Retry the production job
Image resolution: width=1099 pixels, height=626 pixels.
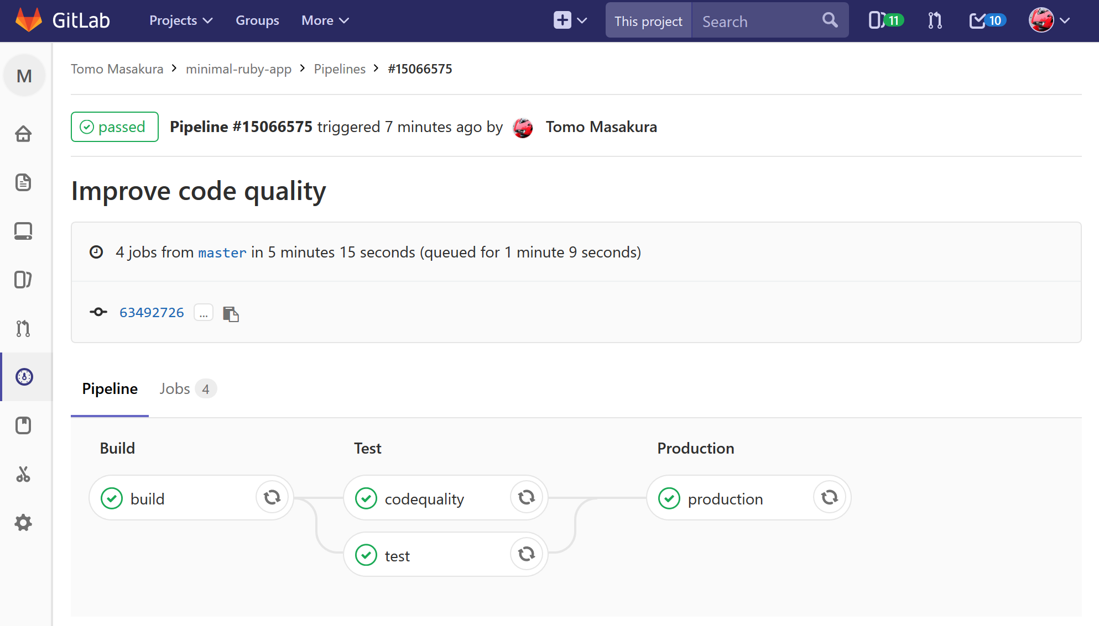[829, 498]
